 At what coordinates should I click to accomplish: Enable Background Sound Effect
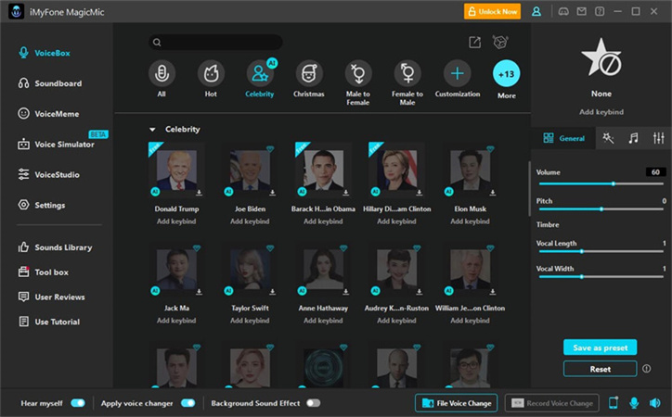tap(314, 403)
